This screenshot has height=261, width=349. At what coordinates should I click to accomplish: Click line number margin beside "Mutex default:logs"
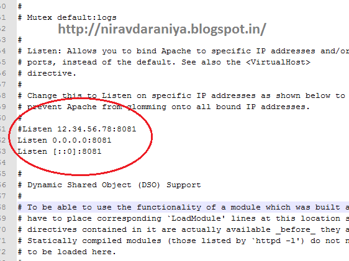click(3, 17)
